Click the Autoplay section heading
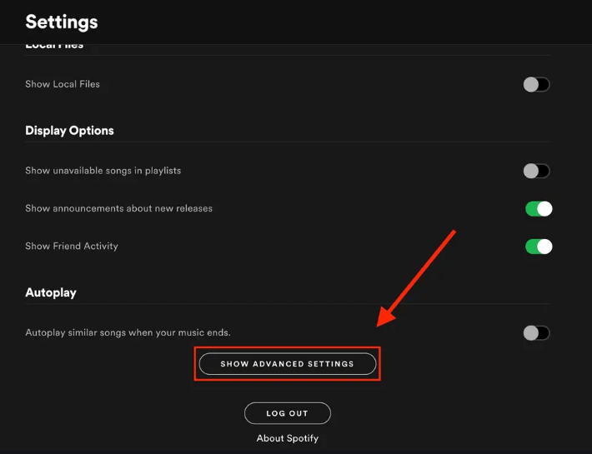The image size is (592, 454). point(50,293)
